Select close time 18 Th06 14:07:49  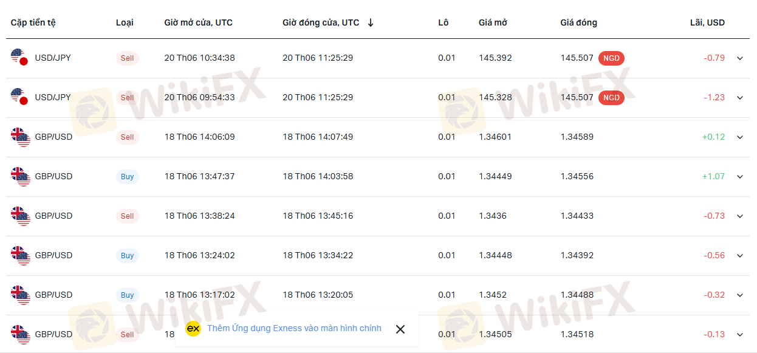point(318,137)
